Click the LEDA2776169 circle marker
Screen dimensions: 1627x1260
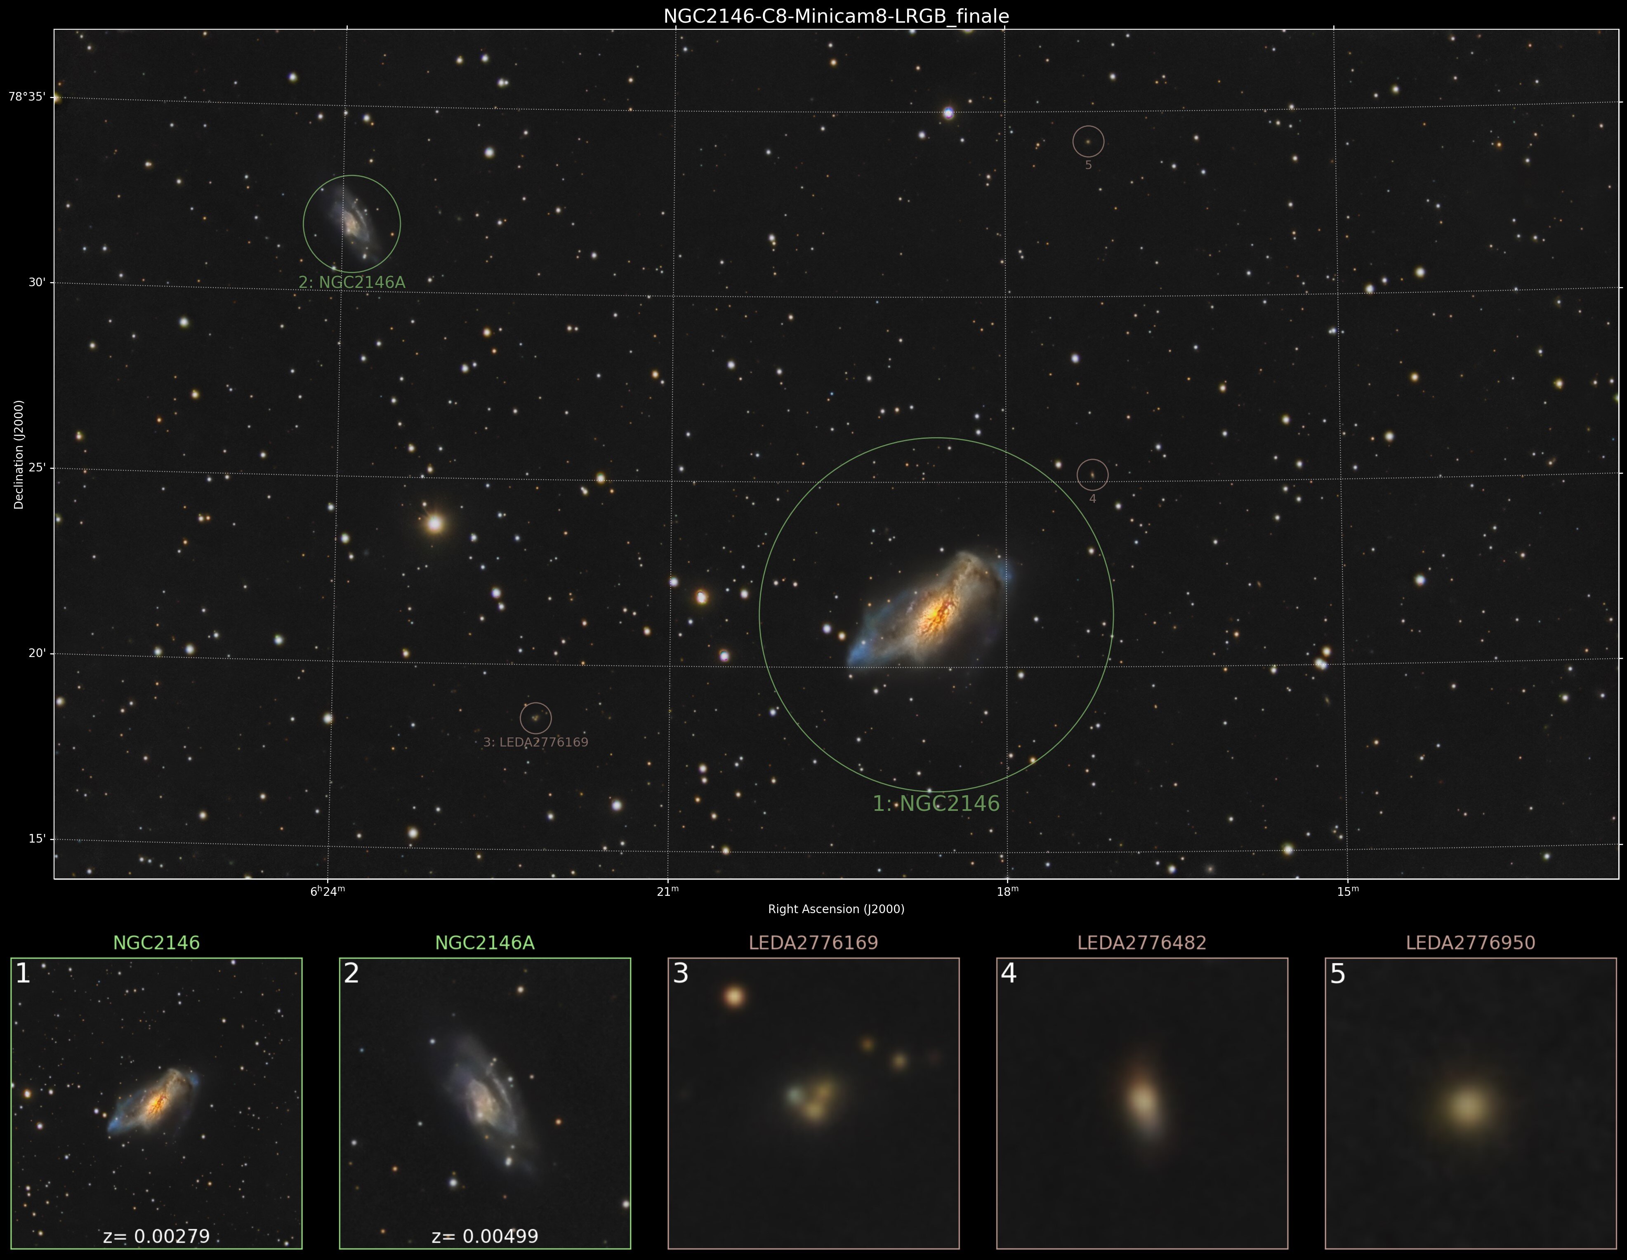535,718
